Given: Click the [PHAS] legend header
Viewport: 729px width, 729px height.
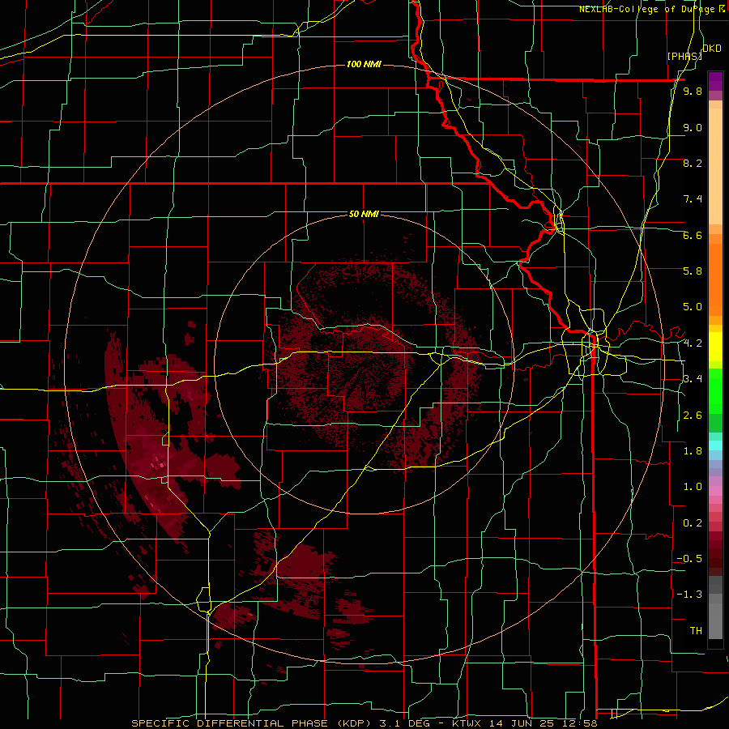Looking at the screenshot, I should tap(684, 56).
